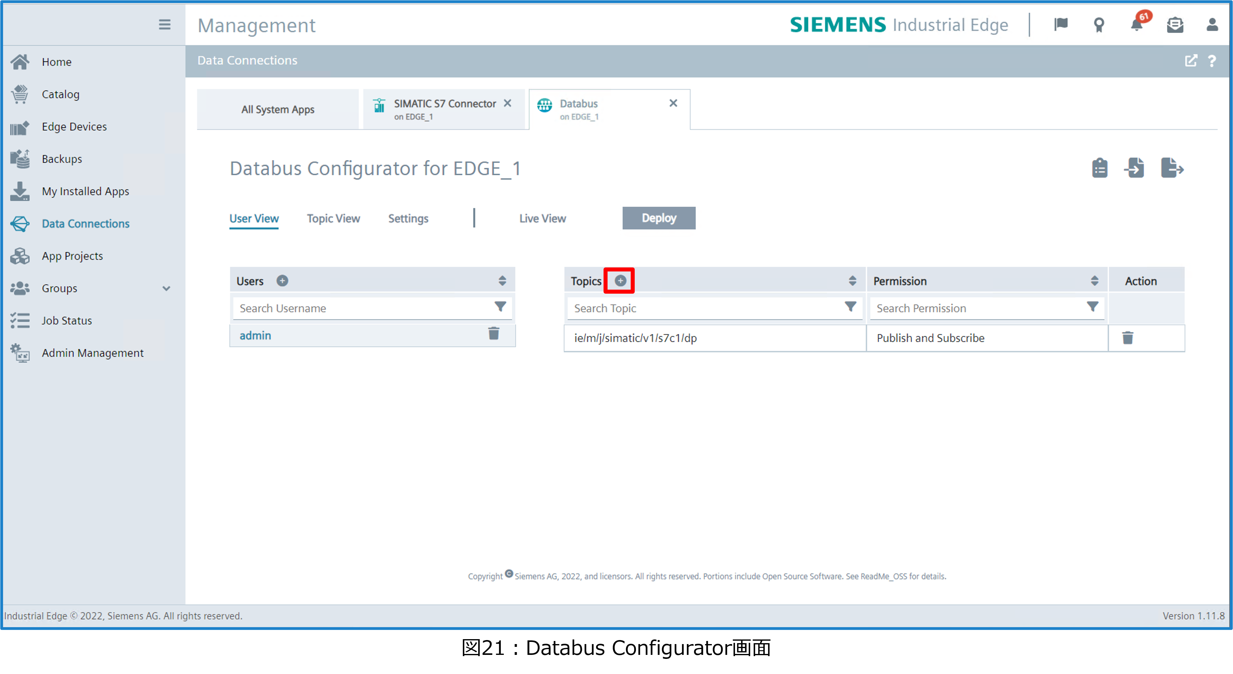Expand the Groups sidebar section
This screenshot has height=674, width=1233.
pos(166,288)
